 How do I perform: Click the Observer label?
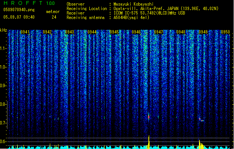tap(76, 4)
